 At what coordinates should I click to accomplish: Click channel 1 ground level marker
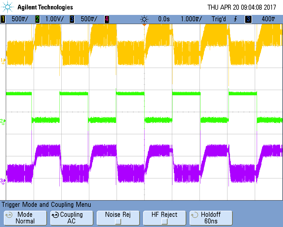(3, 61)
